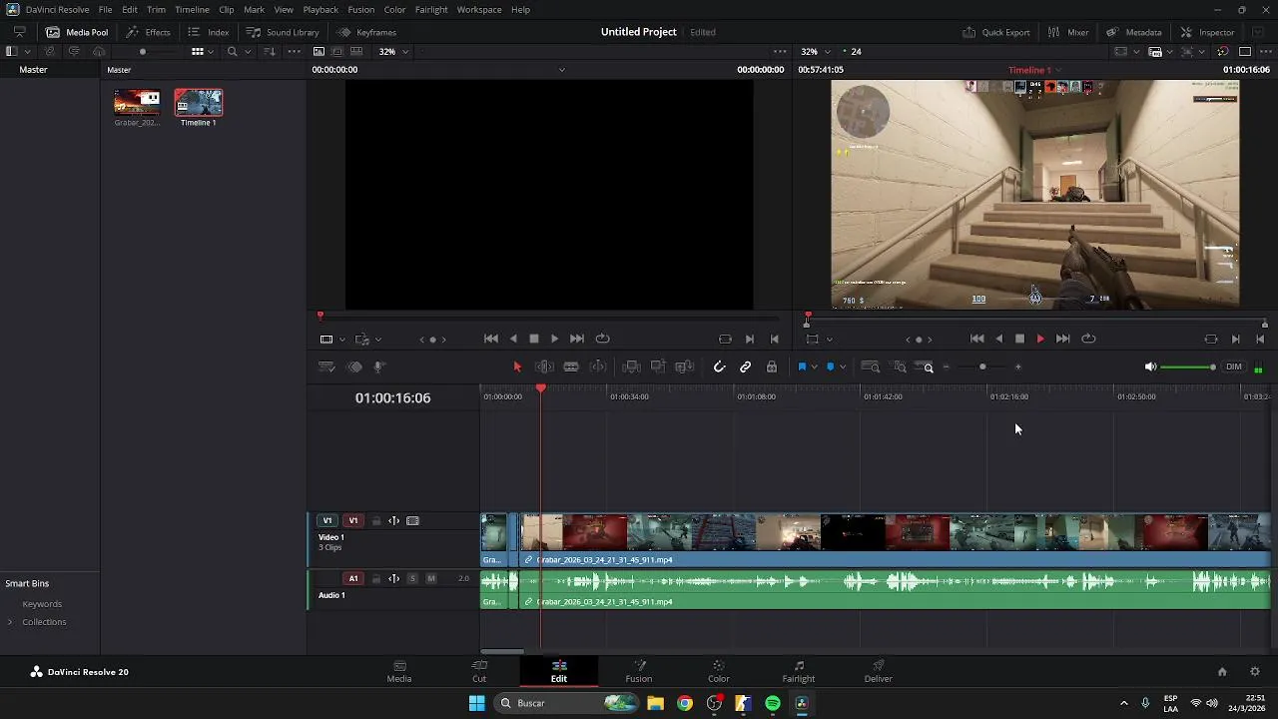Open the Index panel
Image resolution: width=1278 pixels, height=719 pixels.
click(209, 32)
